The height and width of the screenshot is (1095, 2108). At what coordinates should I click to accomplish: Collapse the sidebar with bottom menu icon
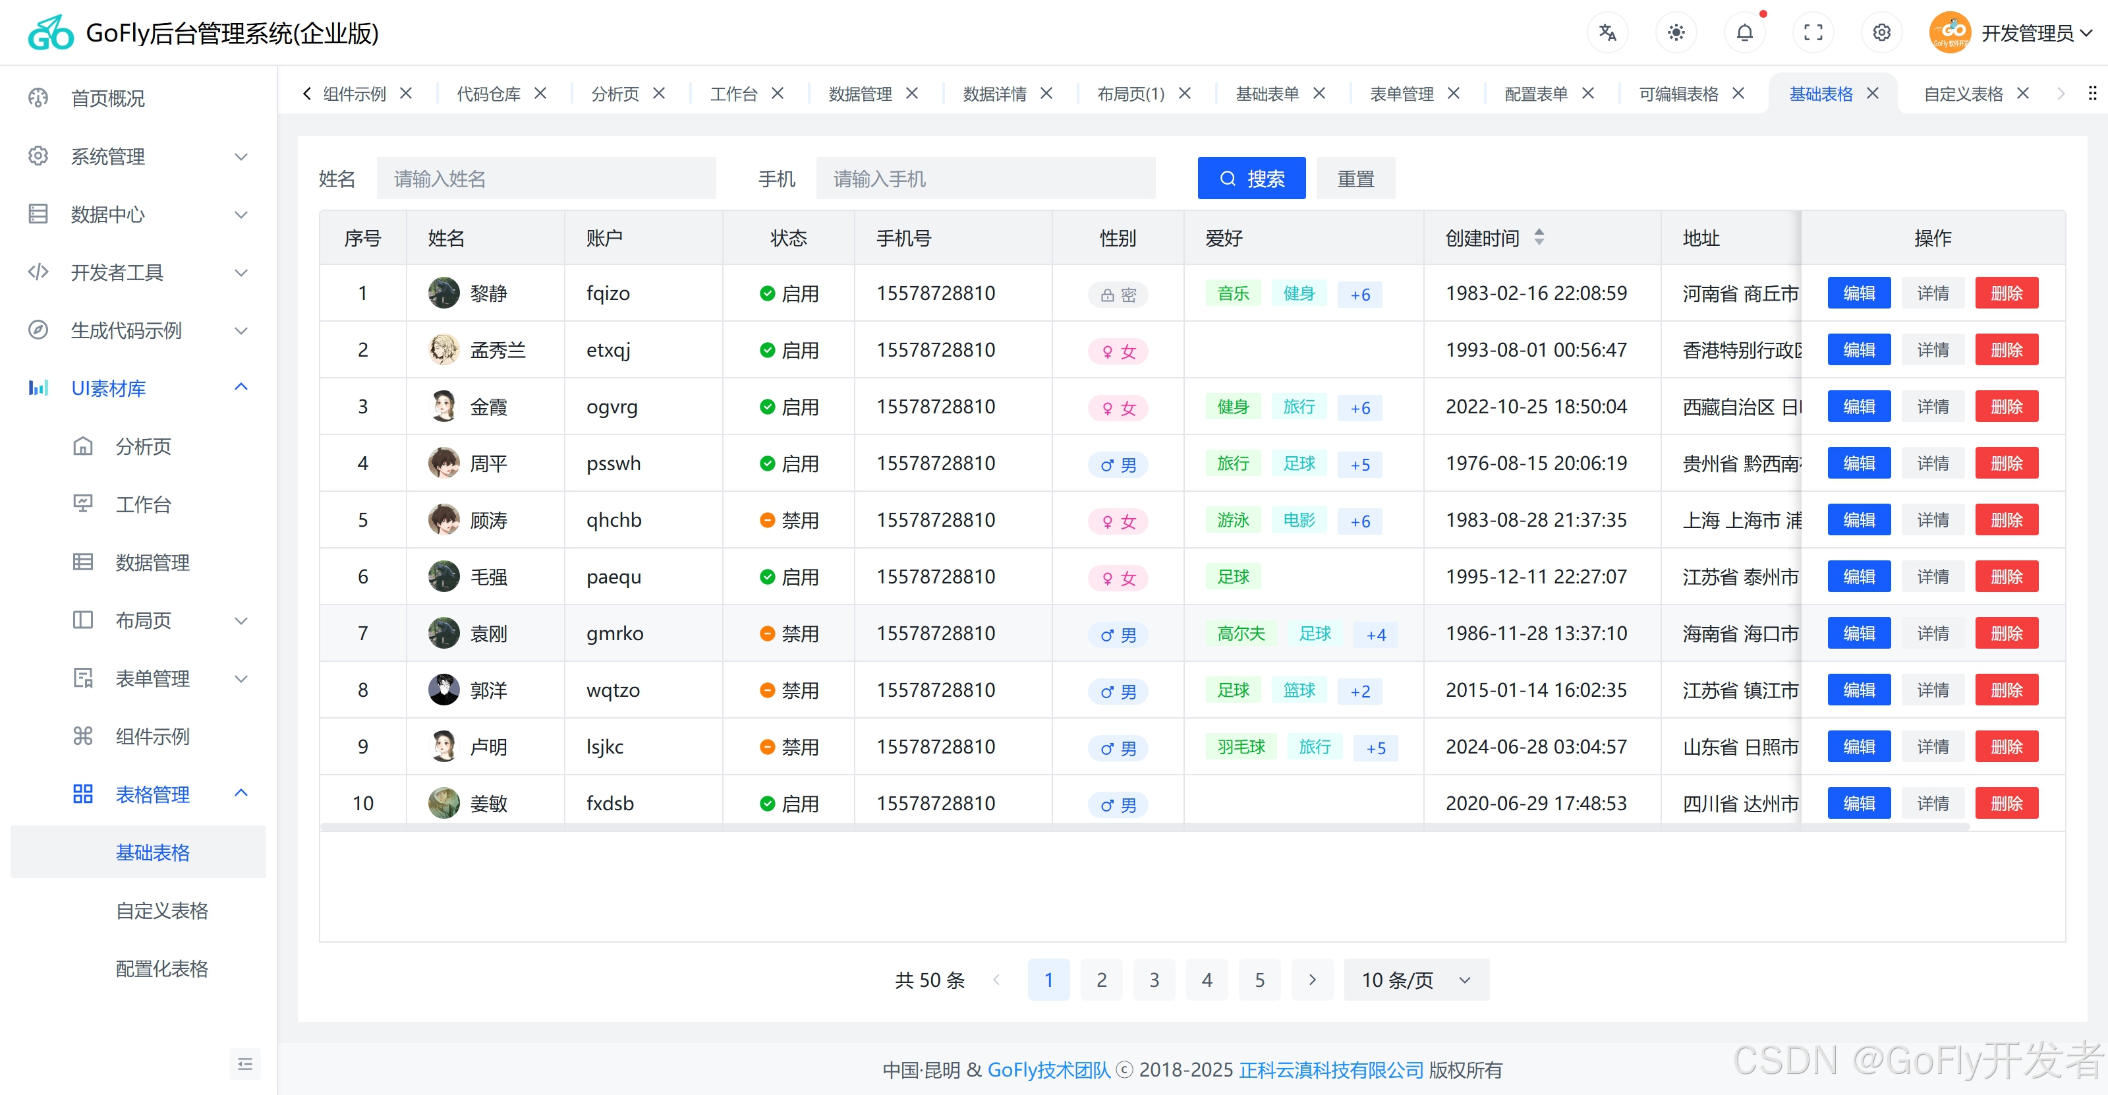(244, 1063)
